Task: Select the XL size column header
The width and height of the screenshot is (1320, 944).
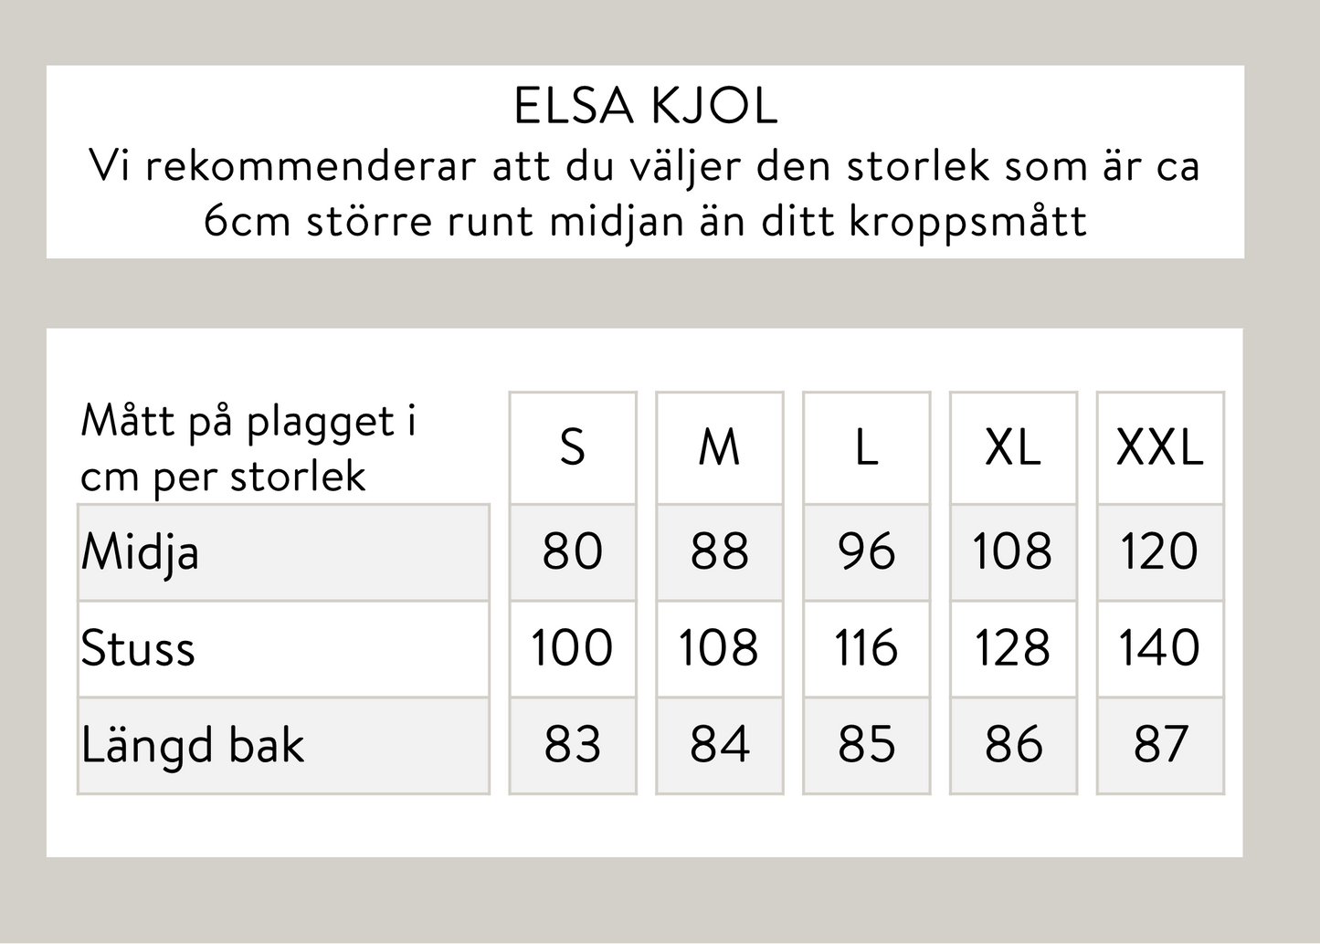Action: (x=1013, y=448)
